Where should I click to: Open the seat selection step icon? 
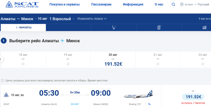tap(114, 27)
